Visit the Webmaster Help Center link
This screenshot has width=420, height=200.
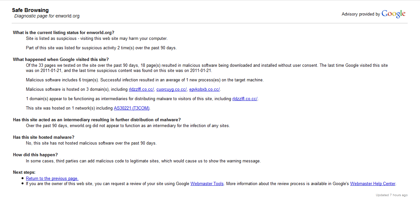pos(373,184)
